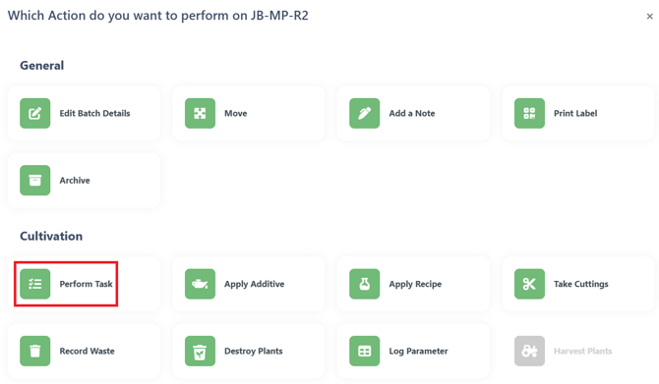Select the Record Waste label

coord(87,351)
